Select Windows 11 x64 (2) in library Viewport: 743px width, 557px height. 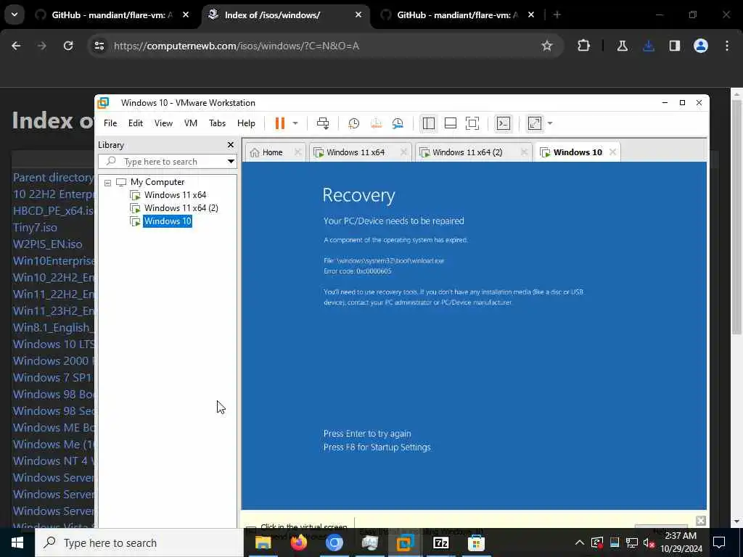click(181, 208)
